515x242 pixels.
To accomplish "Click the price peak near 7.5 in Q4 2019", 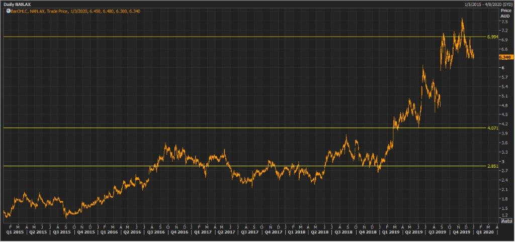I will (462, 19).
